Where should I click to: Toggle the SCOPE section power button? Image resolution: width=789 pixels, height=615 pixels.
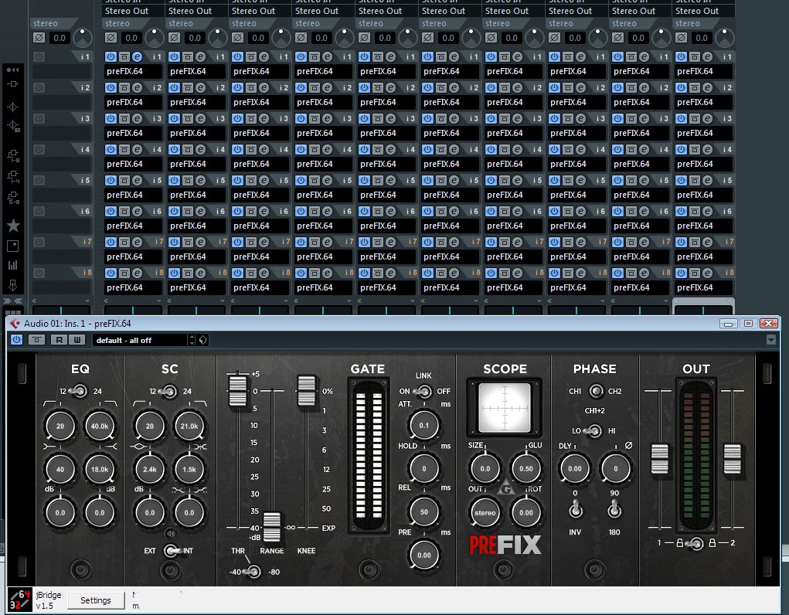point(504,569)
